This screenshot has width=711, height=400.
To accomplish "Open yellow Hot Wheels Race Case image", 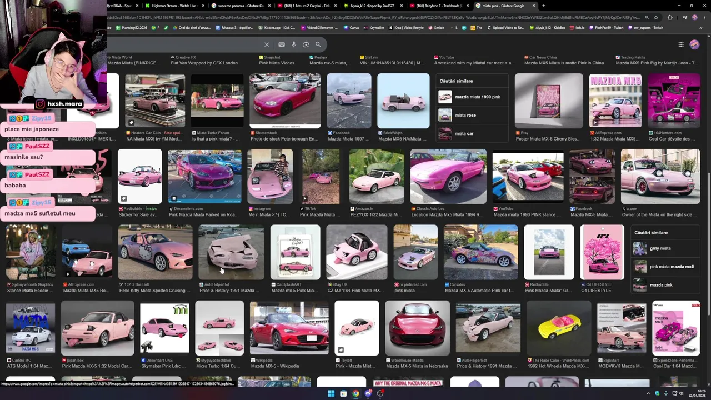I will [559, 328].
